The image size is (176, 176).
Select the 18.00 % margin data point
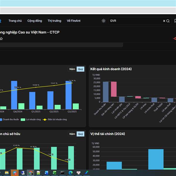[36, 87]
